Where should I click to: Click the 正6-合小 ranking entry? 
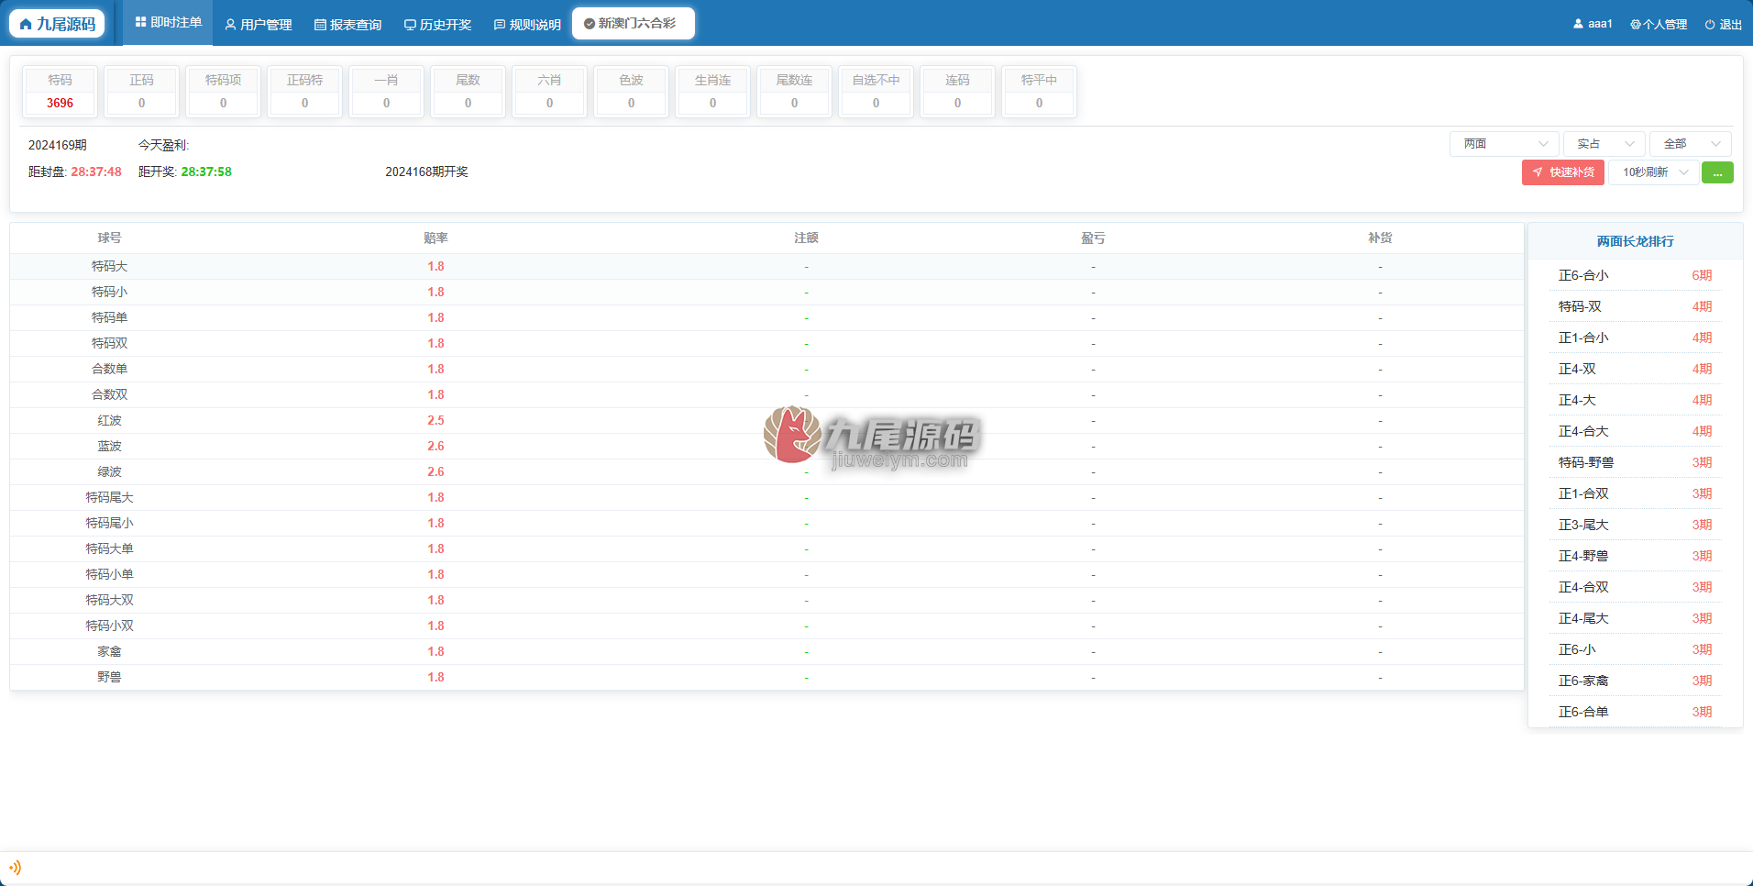pyautogui.click(x=1635, y=275)
